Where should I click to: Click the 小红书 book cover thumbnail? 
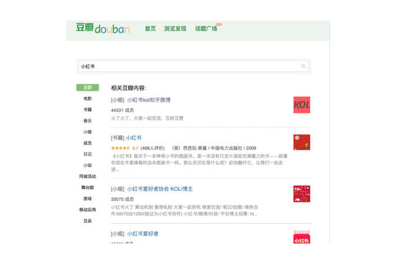point(302,143)
